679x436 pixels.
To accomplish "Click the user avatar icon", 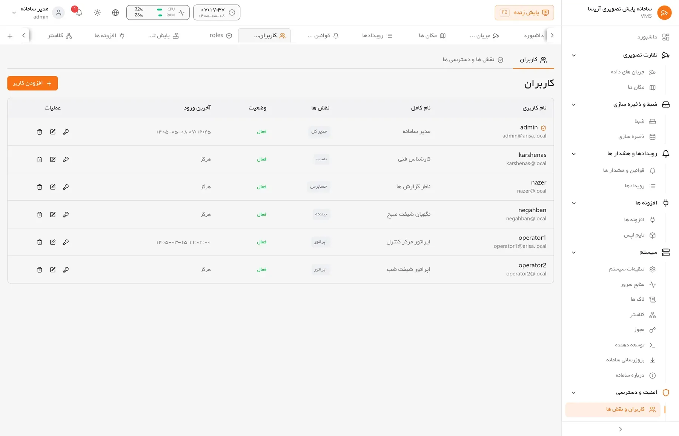I will [58, 12].
